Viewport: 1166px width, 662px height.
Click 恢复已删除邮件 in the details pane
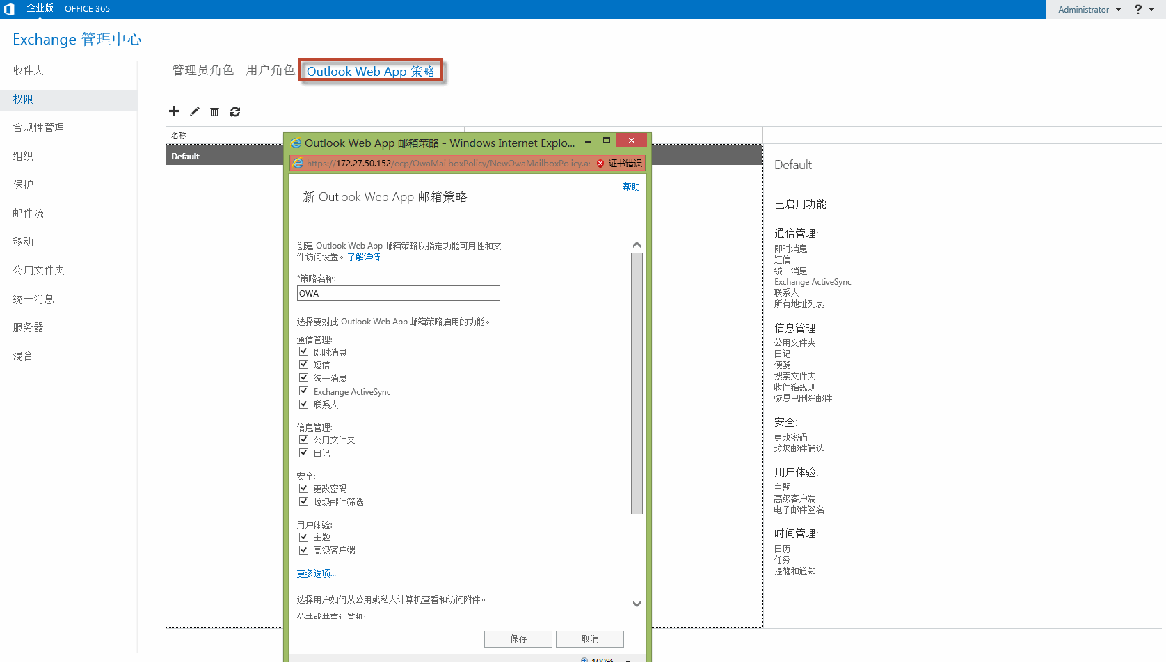pos(803,398)
